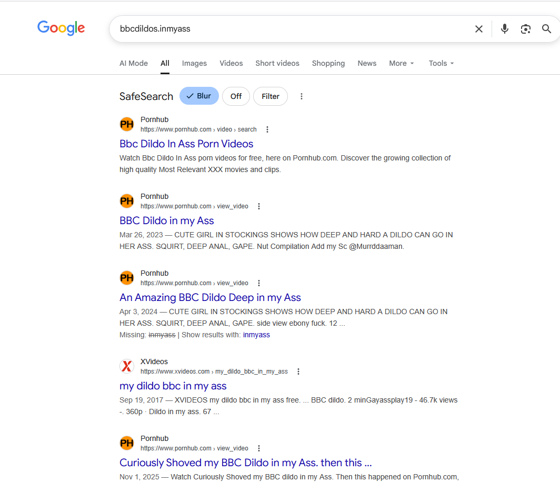This screenshot has height=482, width=560.
Task: Switch to Images tab
Action: click(x=194, y=63)
